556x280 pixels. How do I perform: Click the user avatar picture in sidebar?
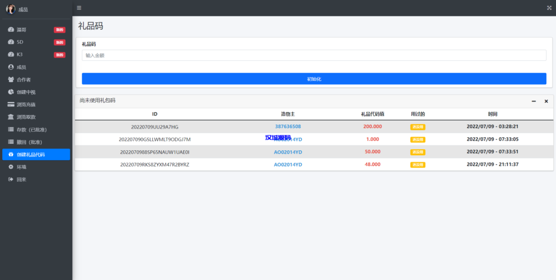pos(11,9)
